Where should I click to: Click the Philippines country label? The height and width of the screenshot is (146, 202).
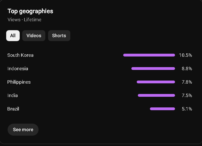click(x=19, y=82)
